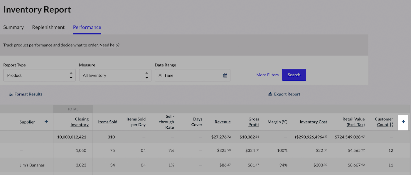Sort table by Revenue column
411x175 pixels.
coord(223,122)
